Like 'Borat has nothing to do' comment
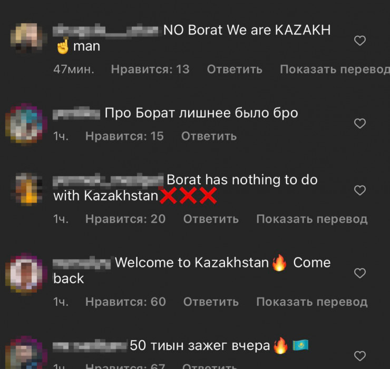The height and width of the screenshot is (369, 390). pyautogui.click(x=359, y=191)
